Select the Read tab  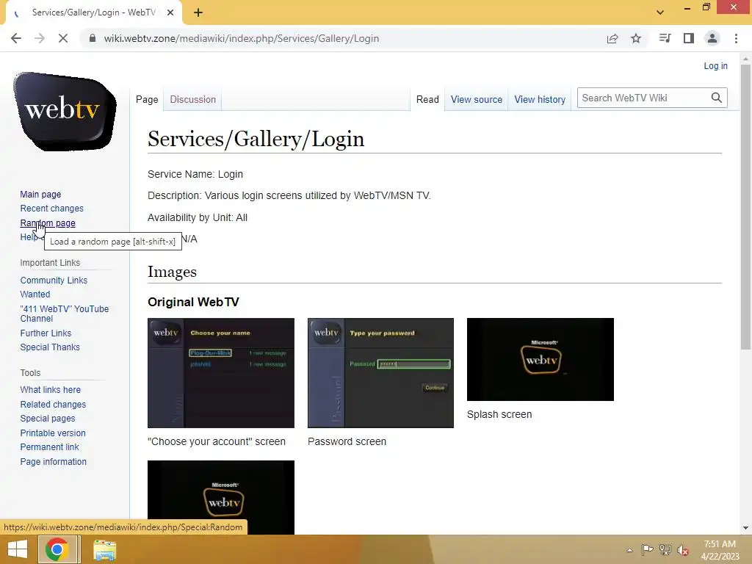pos(427,99)
